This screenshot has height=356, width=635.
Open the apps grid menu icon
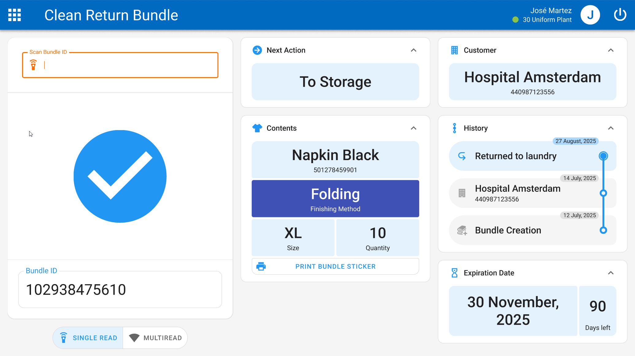click(14, 15)
